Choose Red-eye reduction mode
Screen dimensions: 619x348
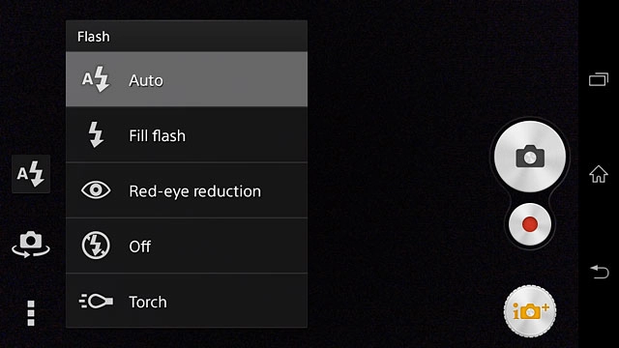point(187,190)
